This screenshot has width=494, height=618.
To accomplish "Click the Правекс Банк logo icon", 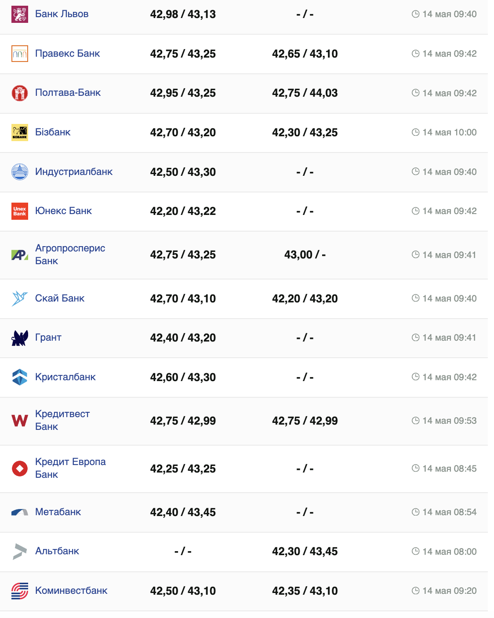I will pyautogui.click(x=20, y=54).
